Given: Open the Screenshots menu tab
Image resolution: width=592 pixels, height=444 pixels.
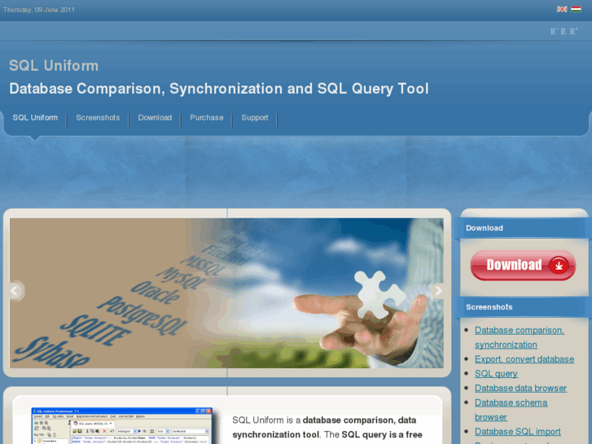Looking at the screenshot, I should point(98,117).
